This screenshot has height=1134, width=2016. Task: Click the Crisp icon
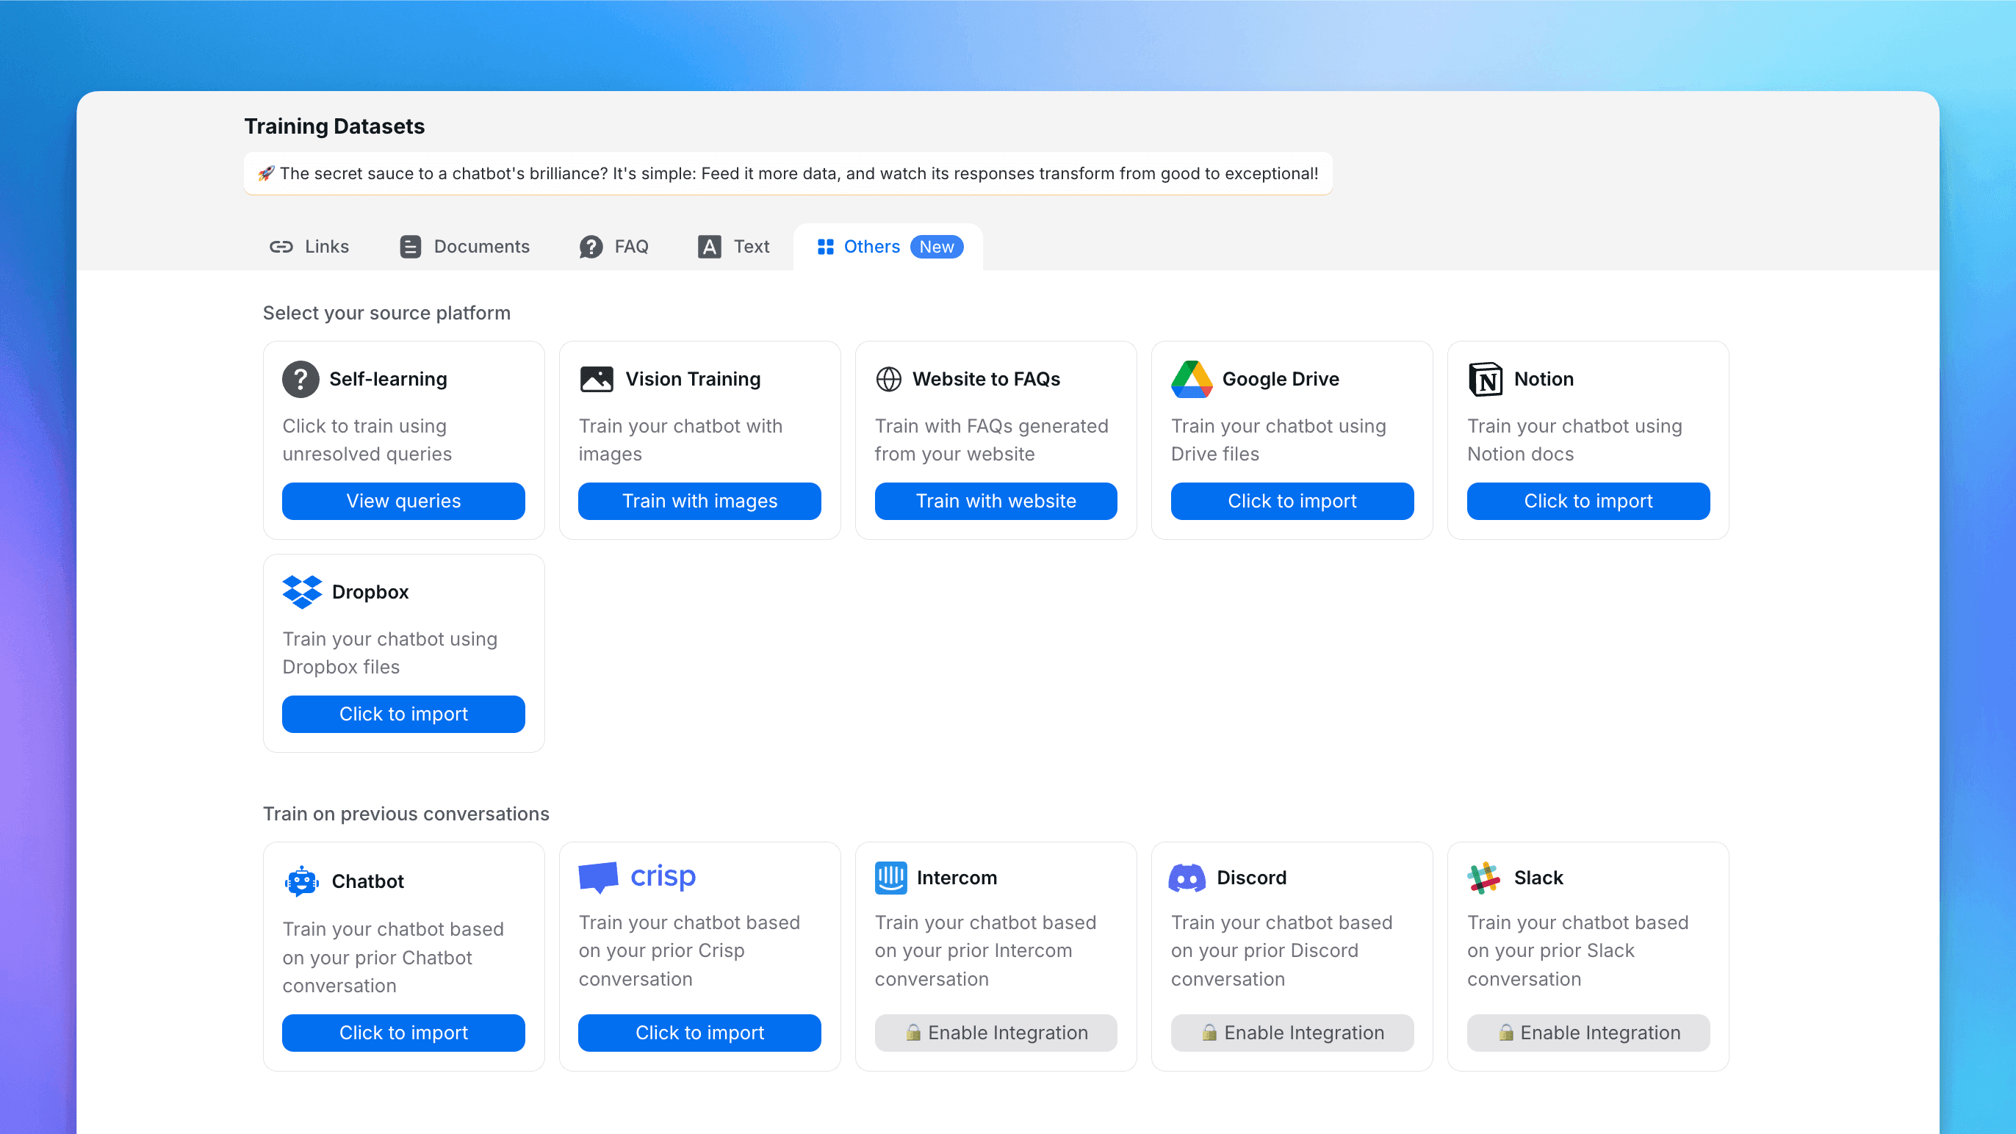(x=595, y=875)
